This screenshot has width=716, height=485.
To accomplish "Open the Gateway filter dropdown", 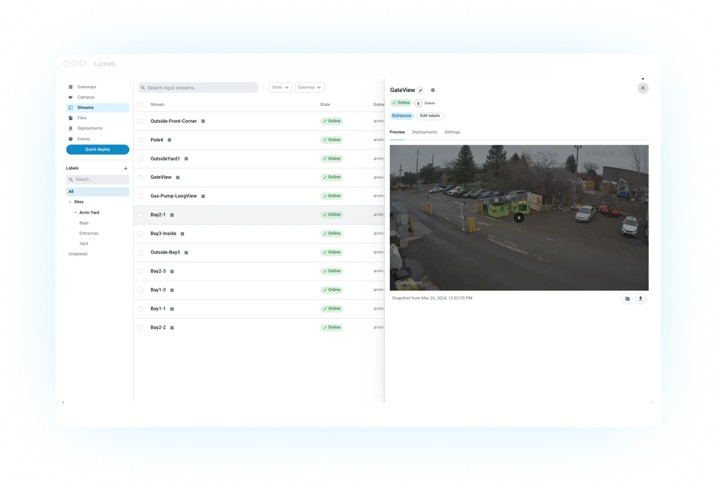I will point(309,87).
